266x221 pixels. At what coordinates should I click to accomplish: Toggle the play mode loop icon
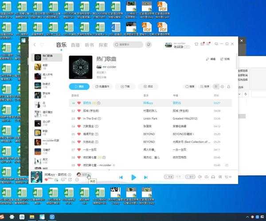[207, 177]
